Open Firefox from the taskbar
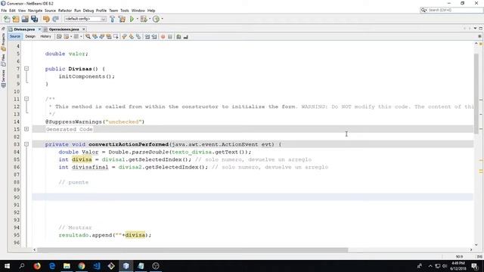The width and height of the screenshot is (484, 272). tap(37, 266)
